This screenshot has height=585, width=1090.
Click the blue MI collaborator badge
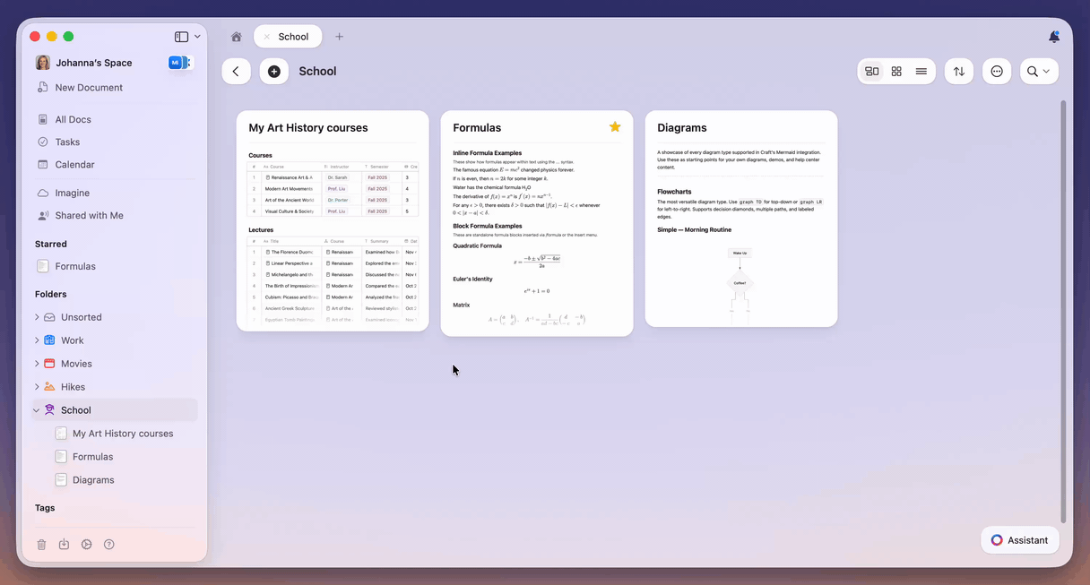click(x=176, y=63)
